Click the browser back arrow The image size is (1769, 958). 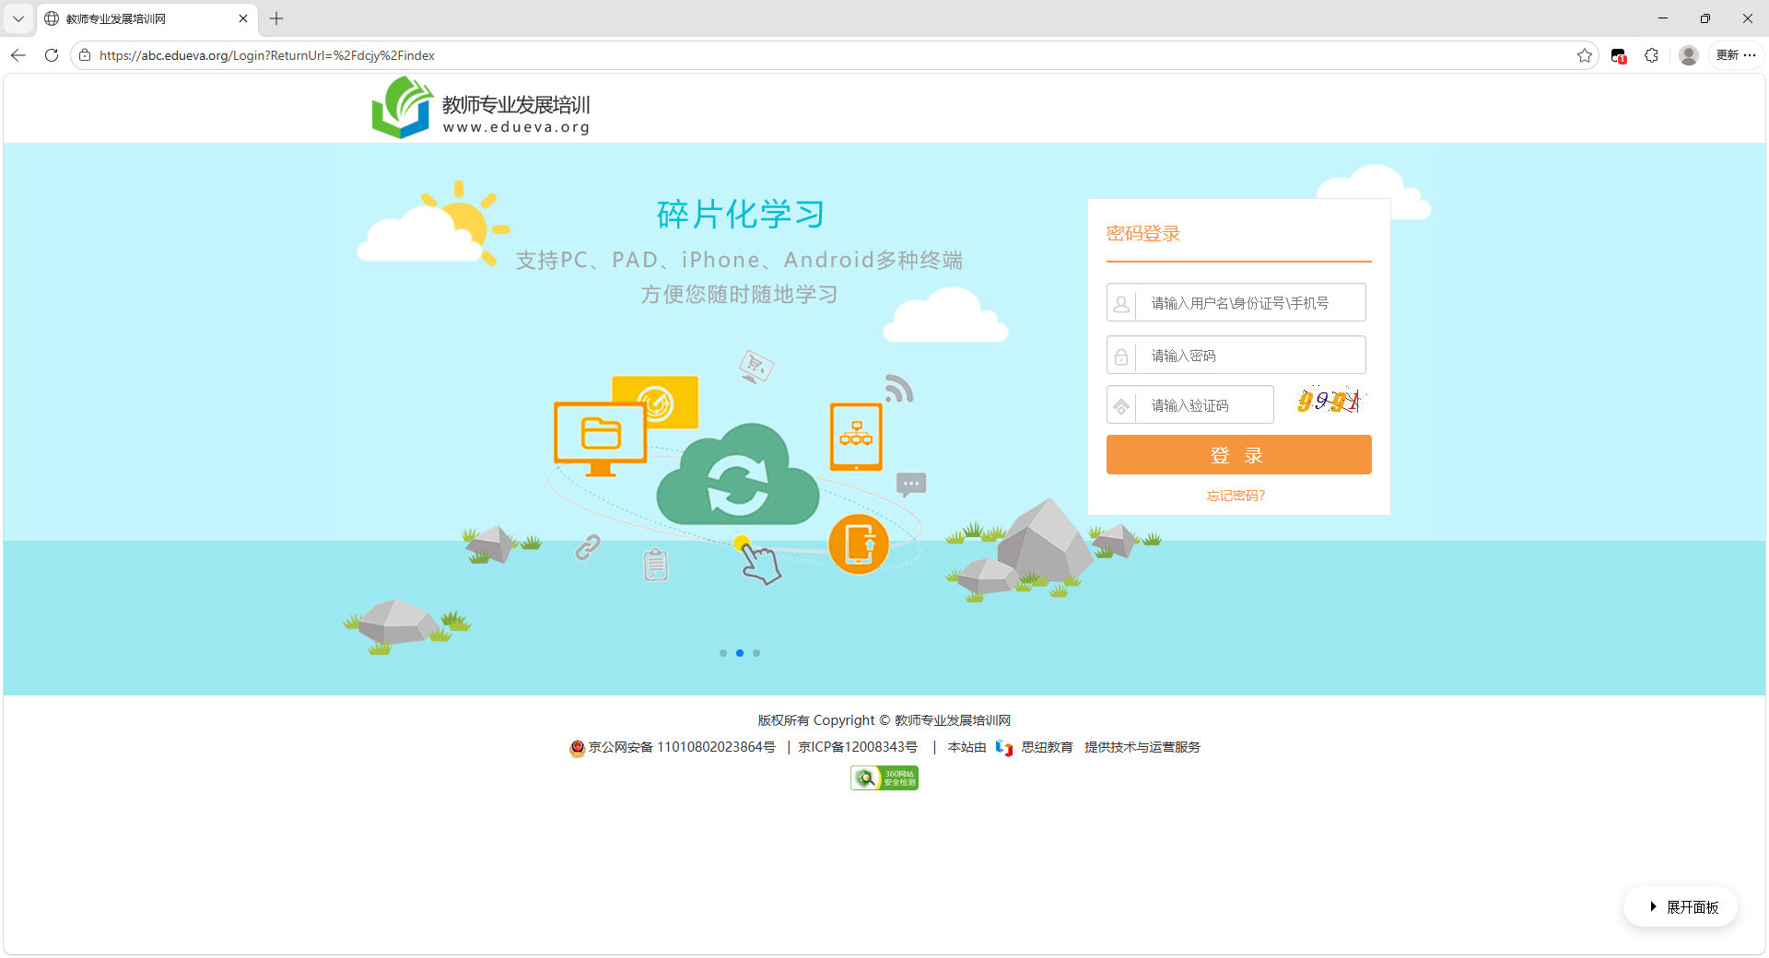tap(18, 55)
